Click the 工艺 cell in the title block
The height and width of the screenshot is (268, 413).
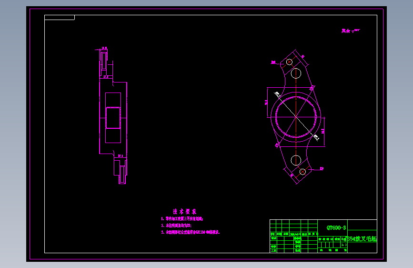point(273,250)
